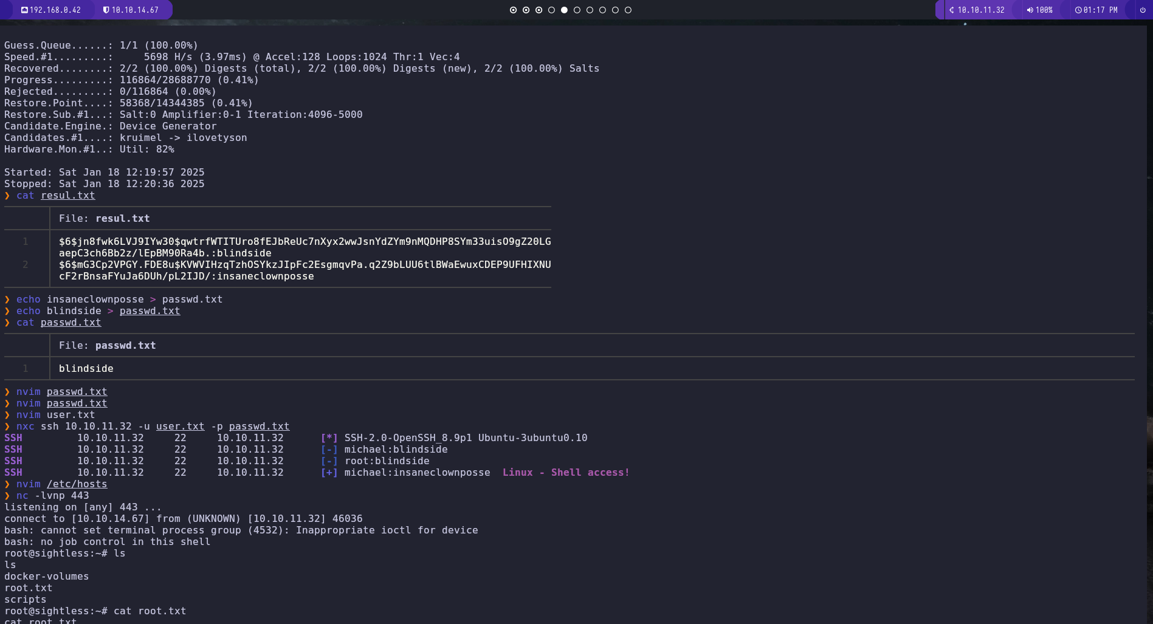Switch to the first workspace dot
This screenshot has height=624, width=1153.
coord(514,10)
